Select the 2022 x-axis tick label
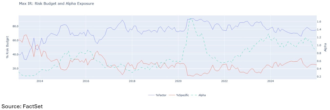 (224, 81)
